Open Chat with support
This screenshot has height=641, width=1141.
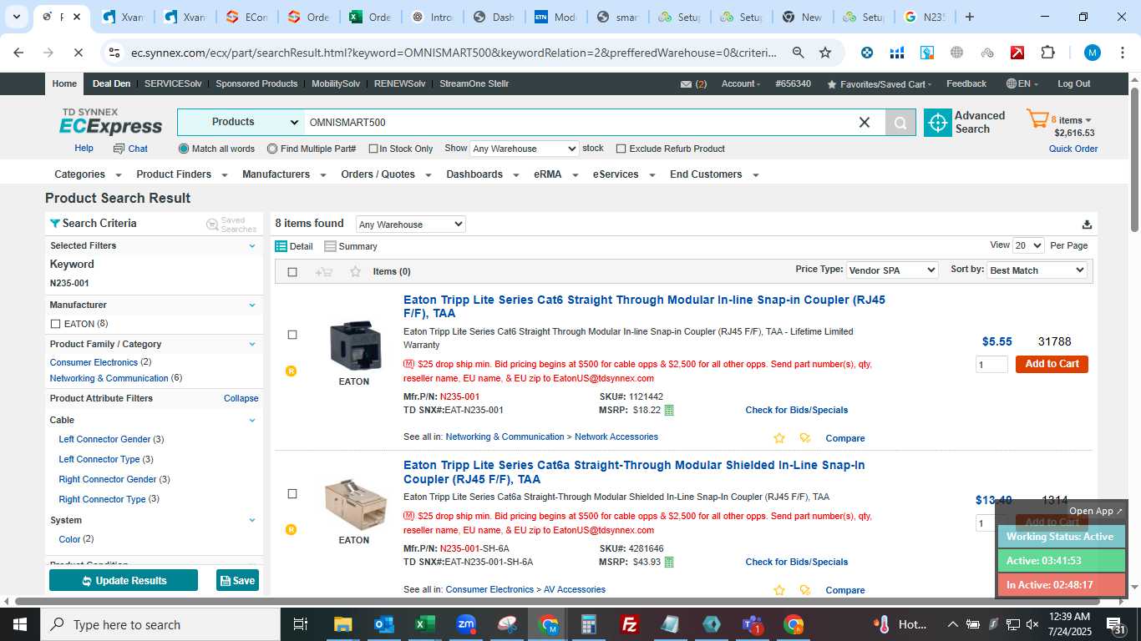[x=130, y=149]
